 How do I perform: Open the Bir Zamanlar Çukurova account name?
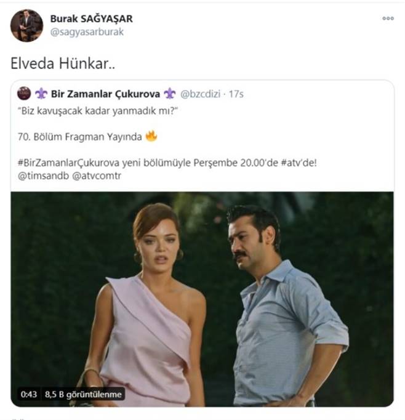coord(105,94)
